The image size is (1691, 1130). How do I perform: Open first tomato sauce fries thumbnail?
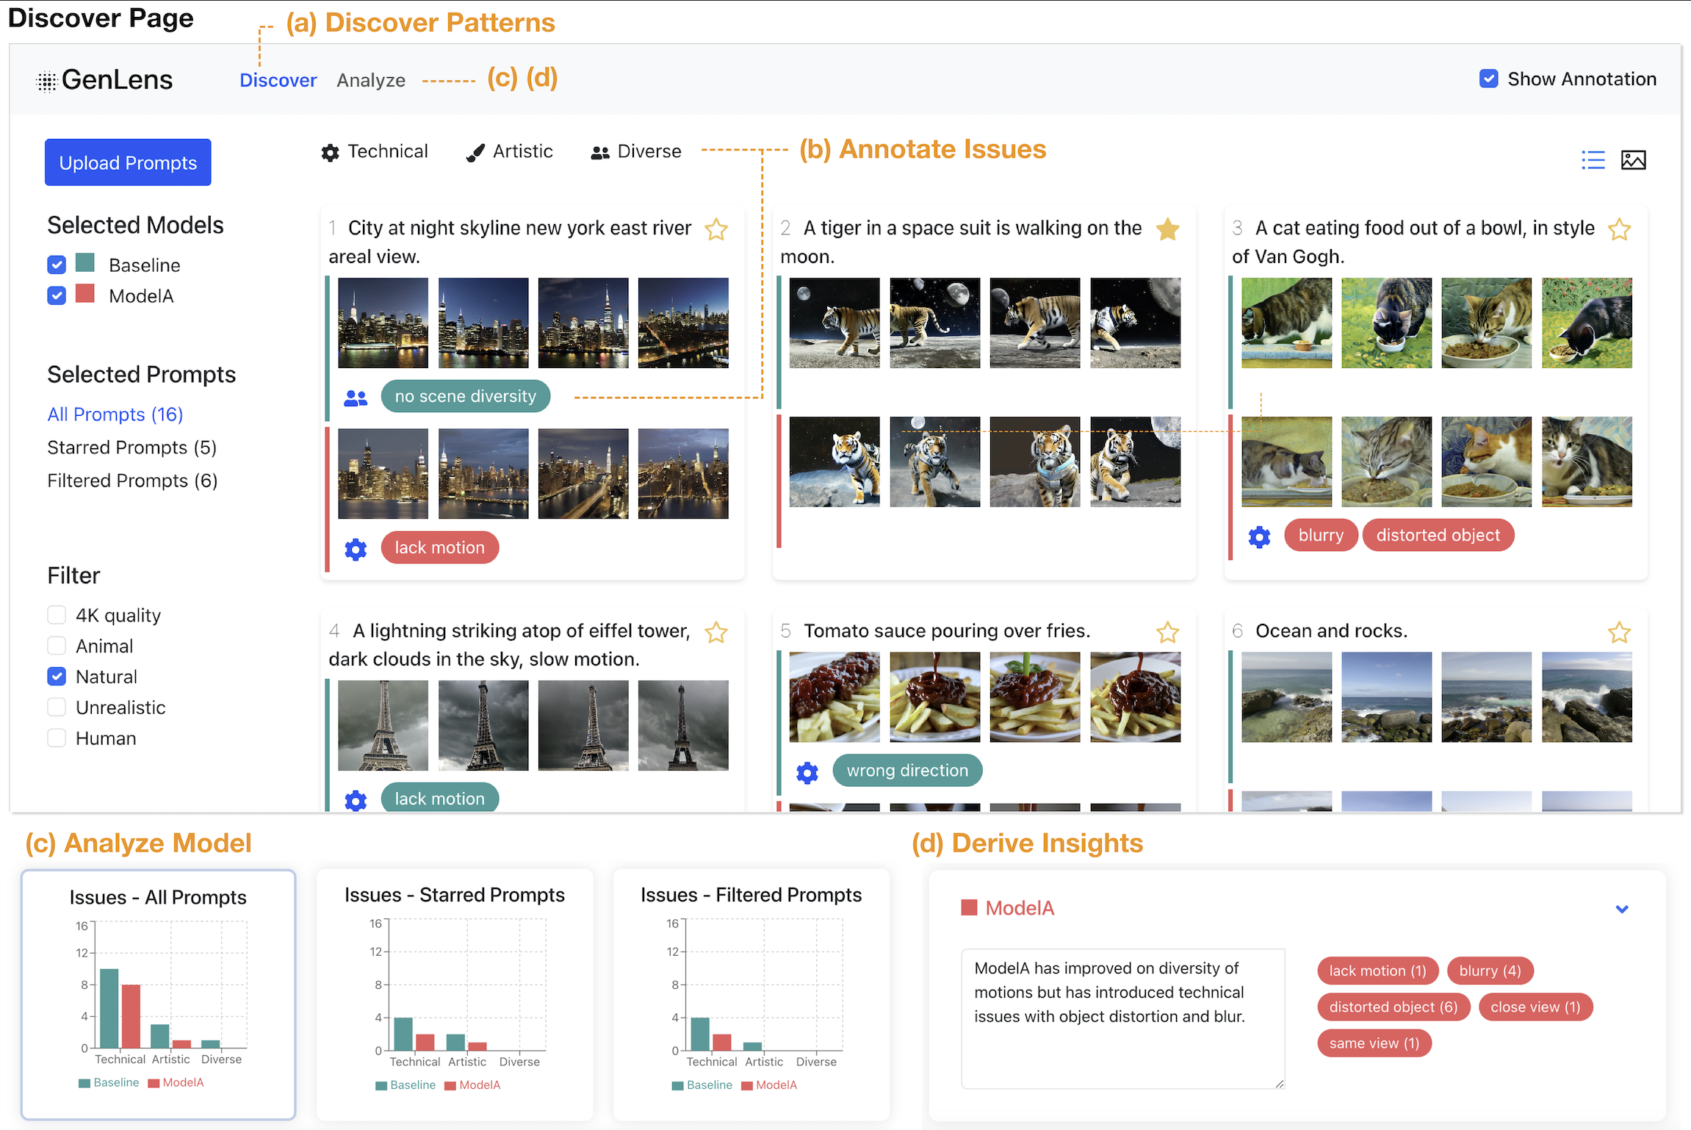[x=834, y=697]
